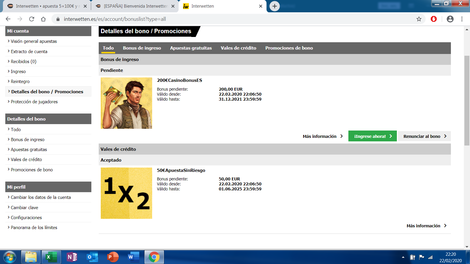
Task: Click the page vertical scrollbar thumb
Action: 467,100
